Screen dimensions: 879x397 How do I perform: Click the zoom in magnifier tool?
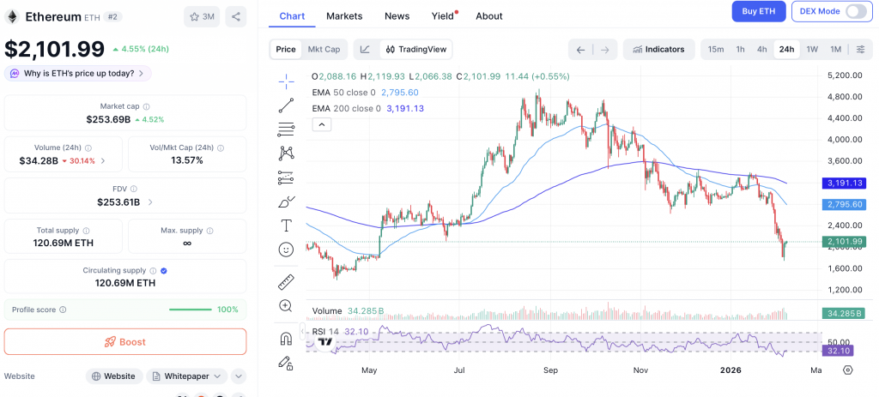click(286, 306)
